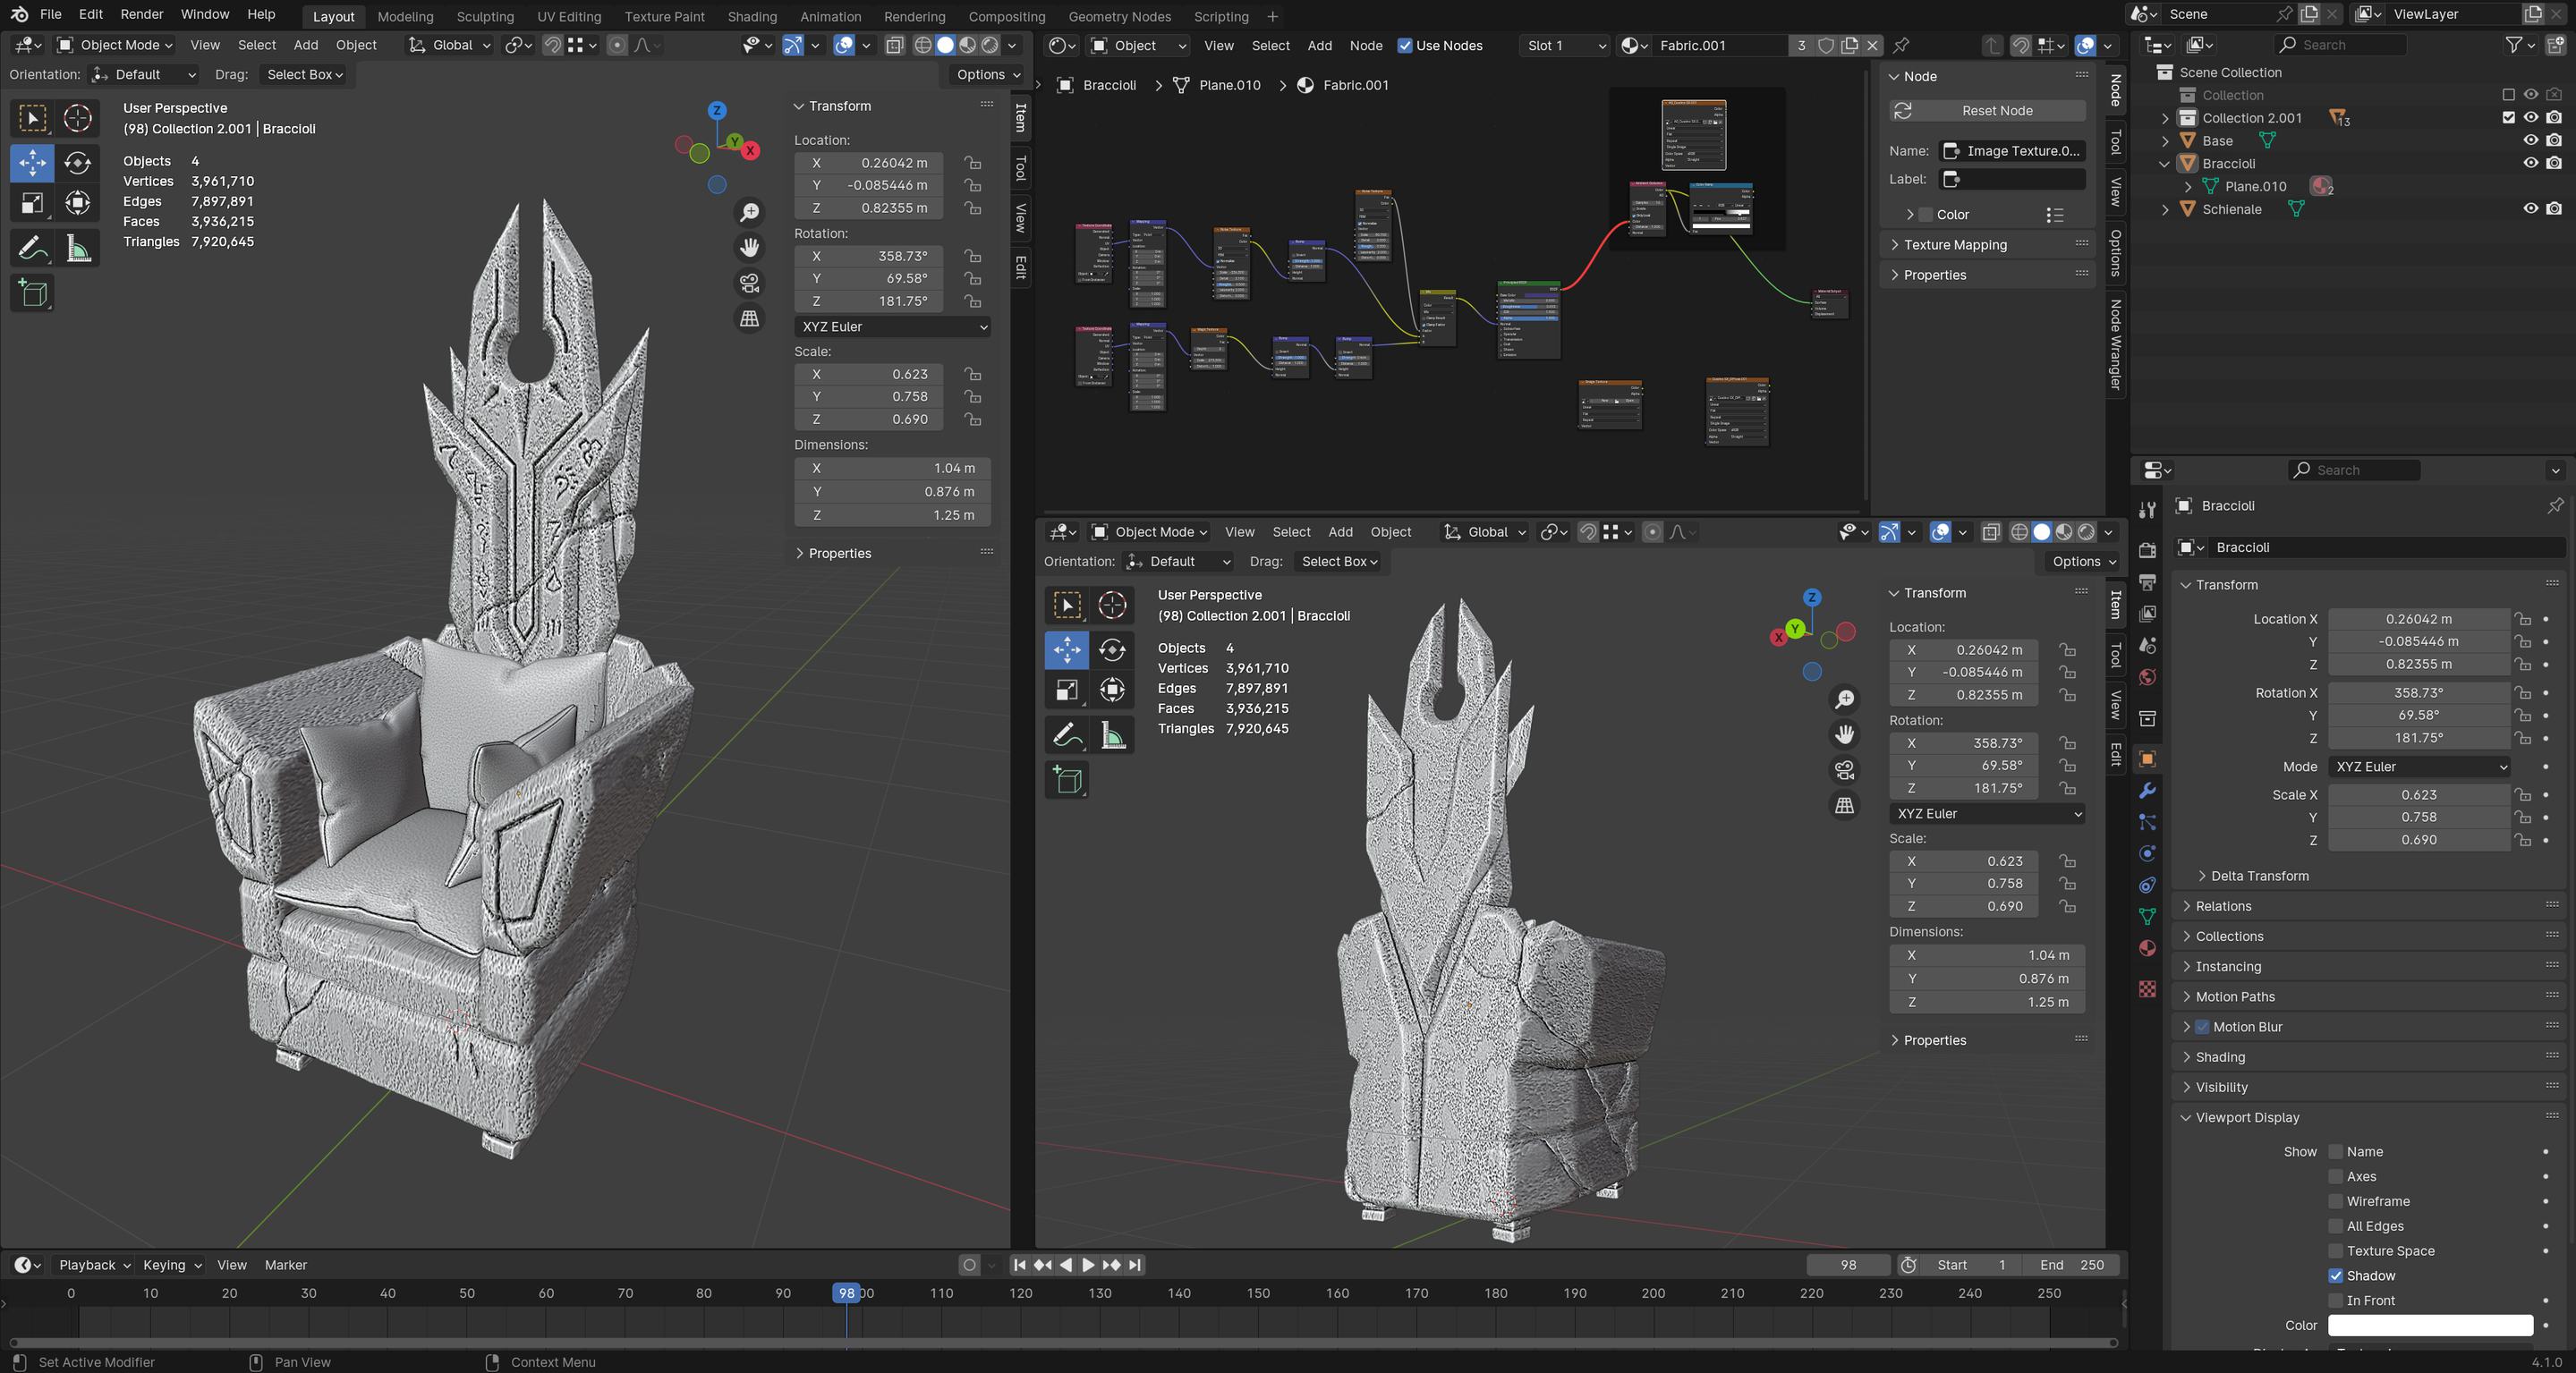
Task: Switch perspective/orthographic grid icon in left viewport
Action: tap(749, 318)
